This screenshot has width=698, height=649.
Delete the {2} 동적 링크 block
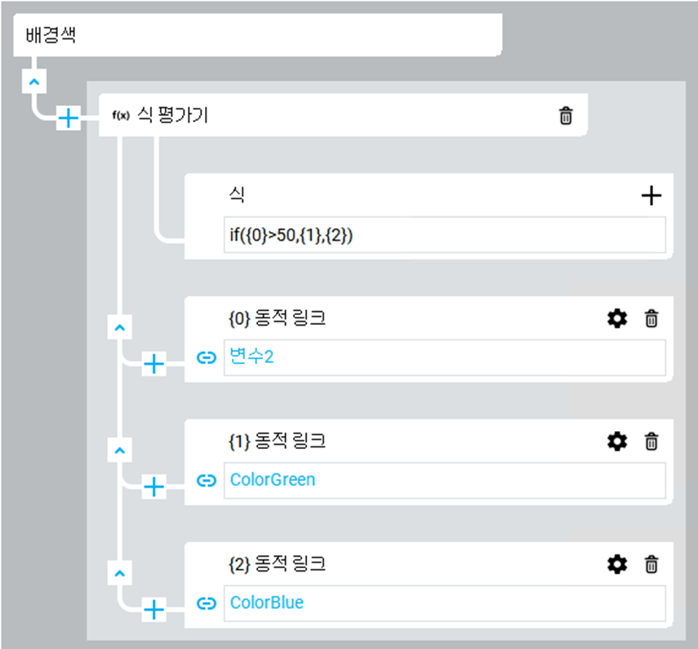(651, 564)
